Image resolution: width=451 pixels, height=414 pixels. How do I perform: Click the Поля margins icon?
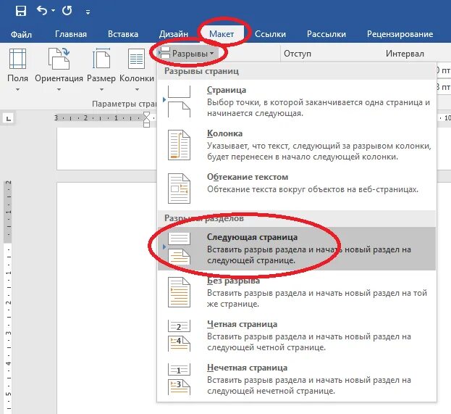point(17,59)
